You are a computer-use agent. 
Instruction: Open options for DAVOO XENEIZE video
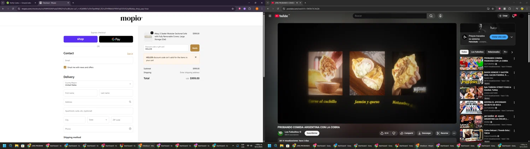click(514, 73)
